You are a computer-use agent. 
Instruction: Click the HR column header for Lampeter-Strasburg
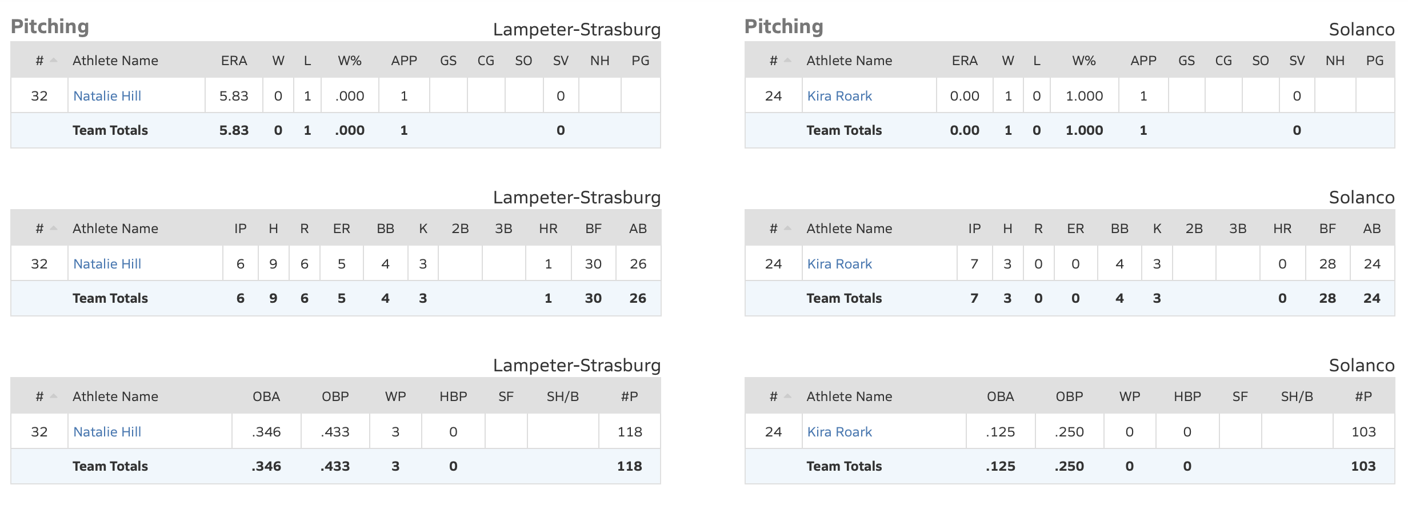click(547, 229)
